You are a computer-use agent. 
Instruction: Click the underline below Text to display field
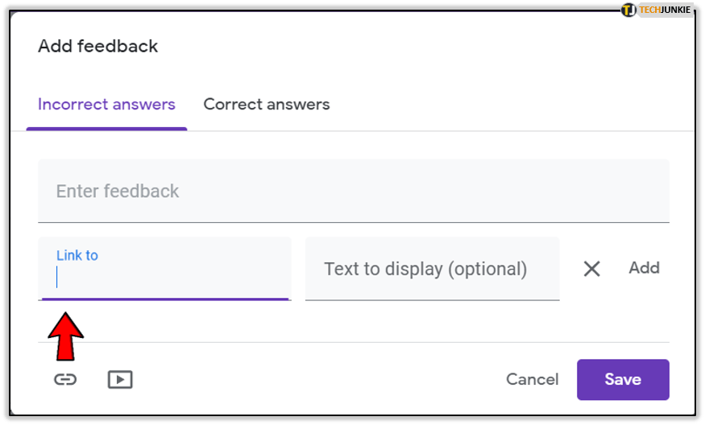(432, 300)
